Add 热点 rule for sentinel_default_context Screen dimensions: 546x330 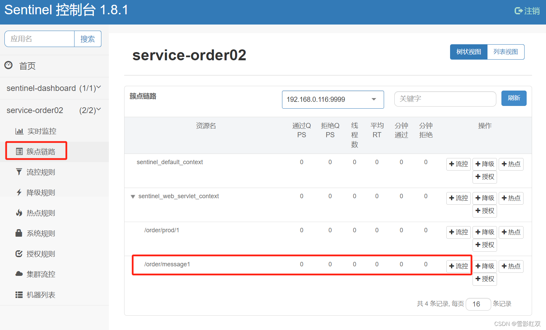pos(511,164)
